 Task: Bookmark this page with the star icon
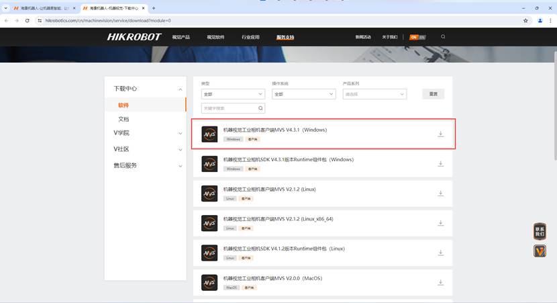point(525,21)
